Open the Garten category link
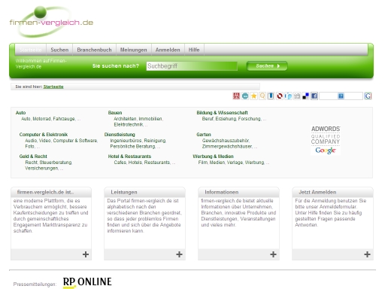The image size is (385, 289). [204, 135]
